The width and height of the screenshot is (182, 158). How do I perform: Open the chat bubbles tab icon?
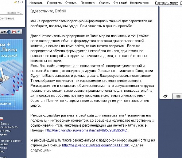click(x=165, y=96)
